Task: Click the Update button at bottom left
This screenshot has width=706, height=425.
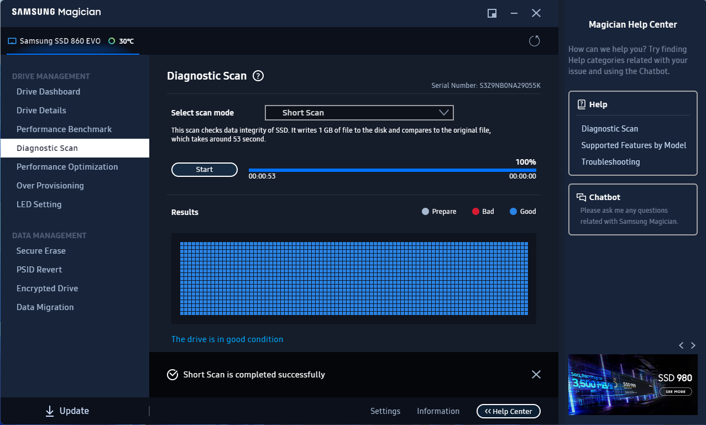Action: click(x=67, y=411)
